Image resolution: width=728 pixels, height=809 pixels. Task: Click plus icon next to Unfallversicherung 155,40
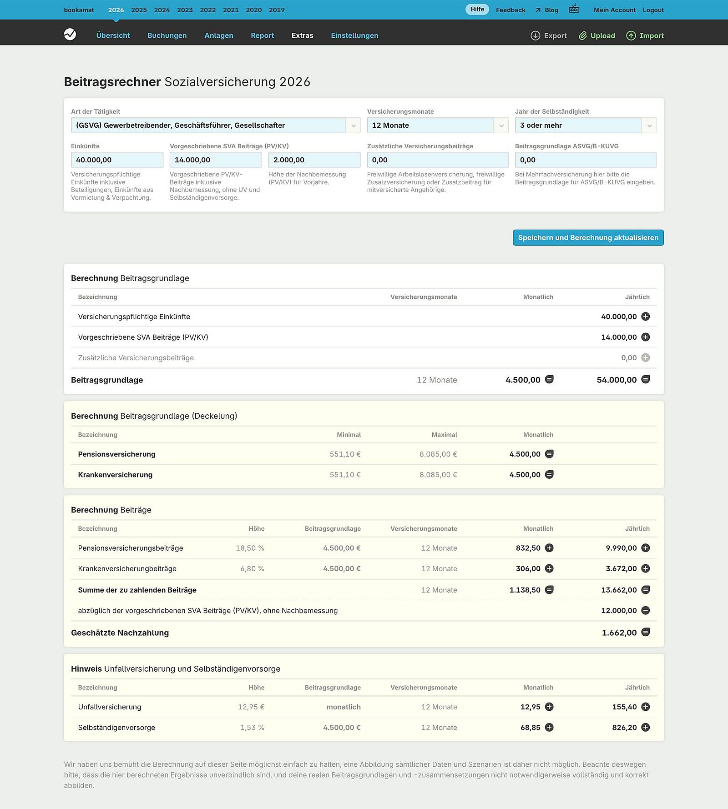pos(645,707)
